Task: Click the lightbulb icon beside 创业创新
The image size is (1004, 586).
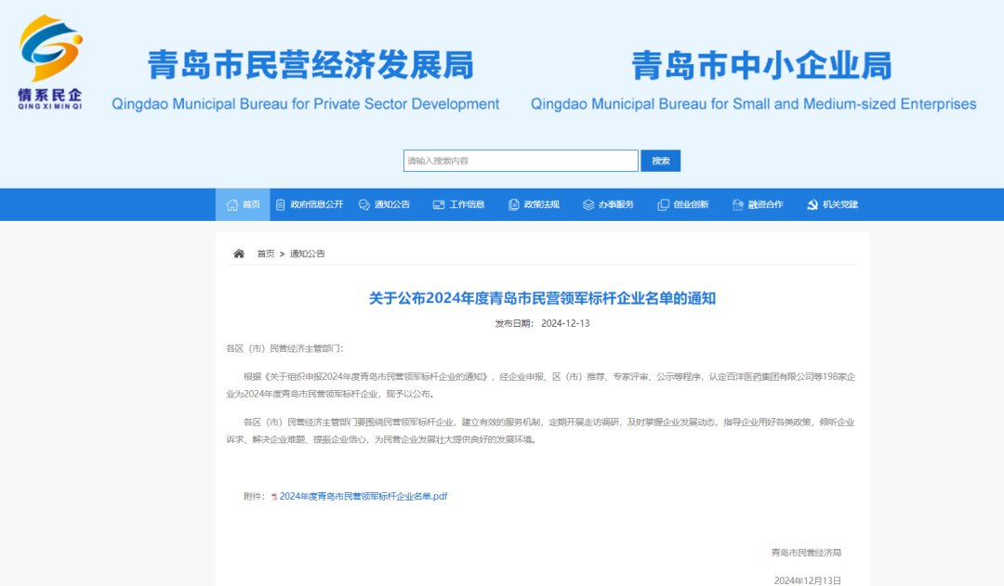Action: 664,204
